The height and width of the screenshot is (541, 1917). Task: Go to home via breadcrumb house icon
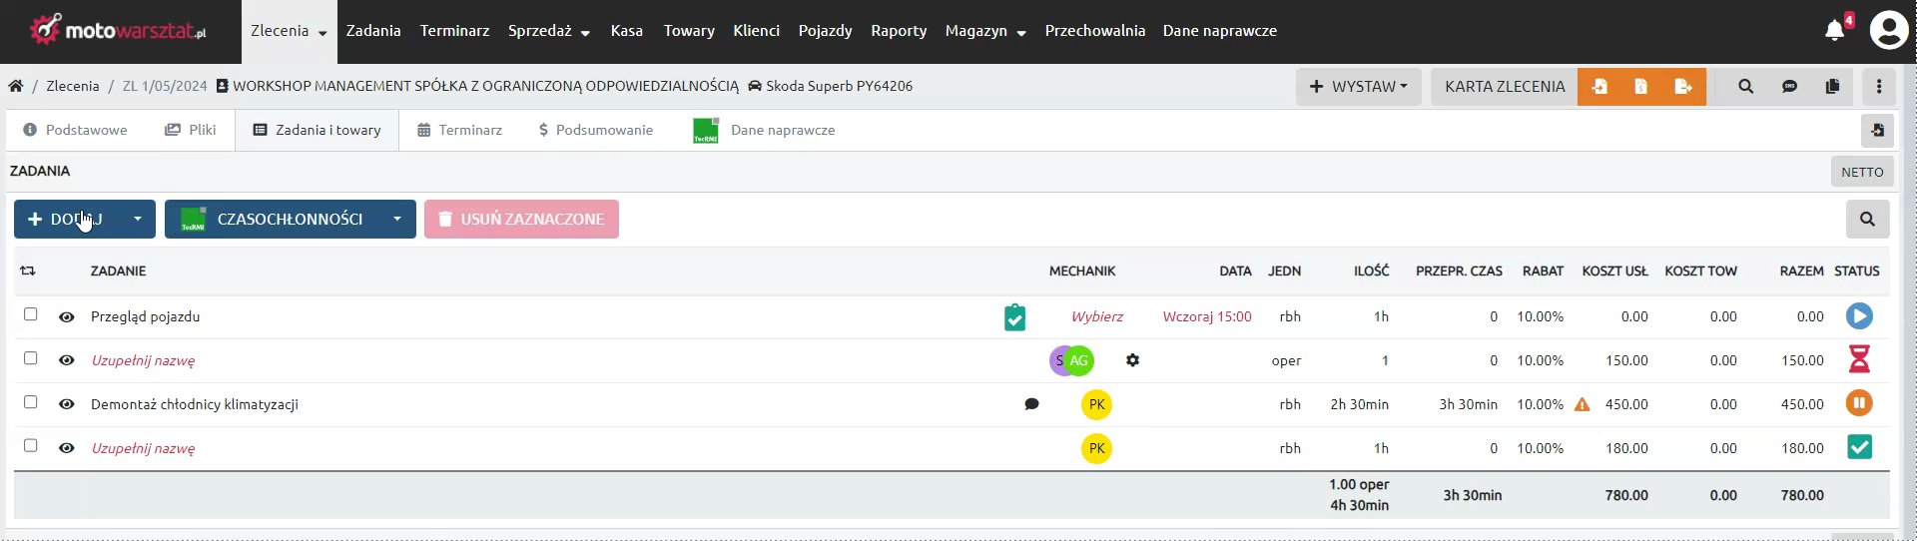pyautogui.click(x=16, y=86)
